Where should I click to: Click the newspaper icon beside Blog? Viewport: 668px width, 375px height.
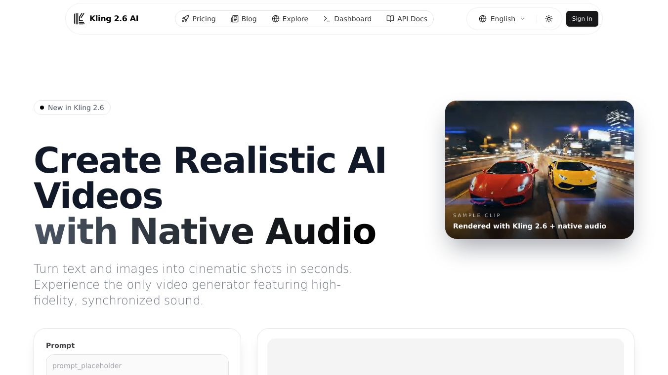click(235, 19)
